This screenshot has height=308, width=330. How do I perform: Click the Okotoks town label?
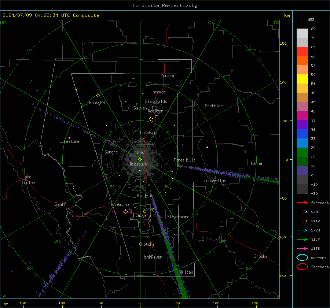(147, 244)
